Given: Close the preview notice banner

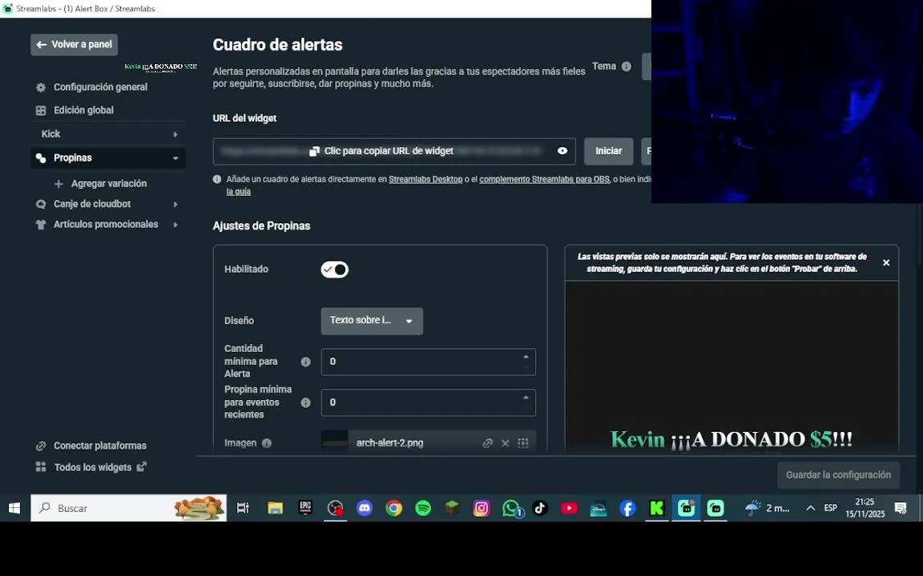Looking at the screenshot, I should pos(886,263).
